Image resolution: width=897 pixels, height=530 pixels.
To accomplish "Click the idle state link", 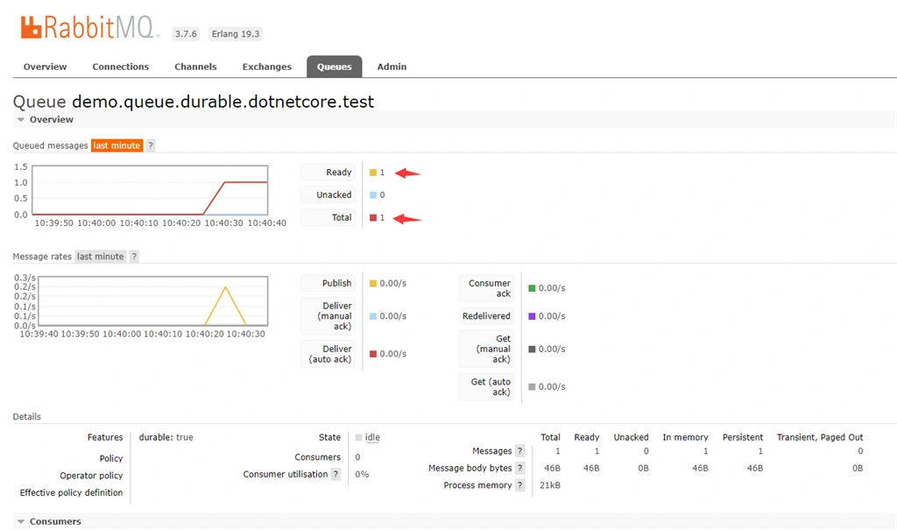I will click(x=372, y=437).
